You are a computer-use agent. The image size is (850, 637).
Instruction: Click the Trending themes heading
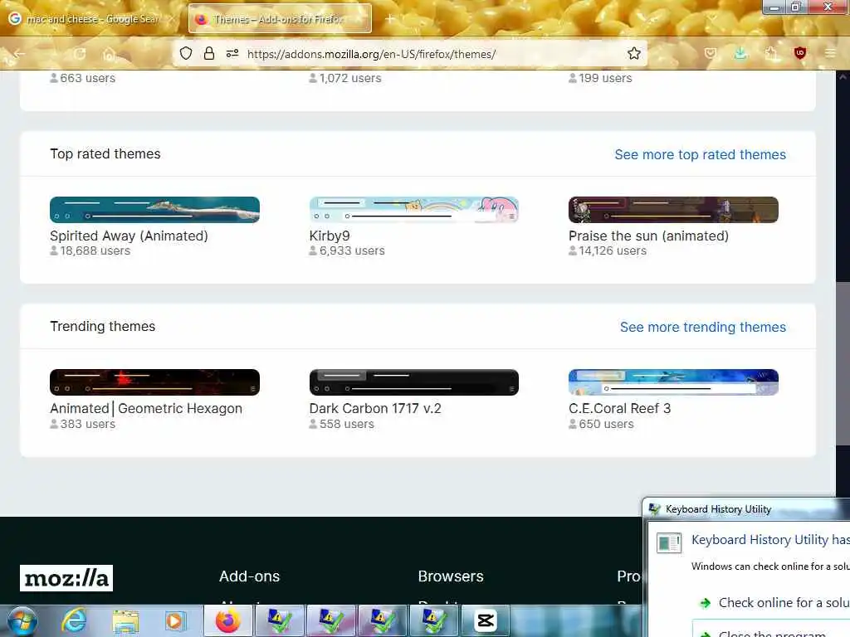(x=102, y=326)
